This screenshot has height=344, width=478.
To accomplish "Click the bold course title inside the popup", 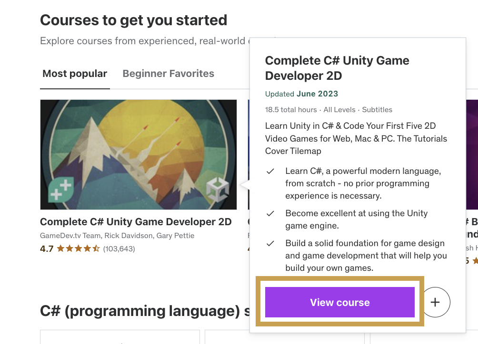I will tap(337, 68).
